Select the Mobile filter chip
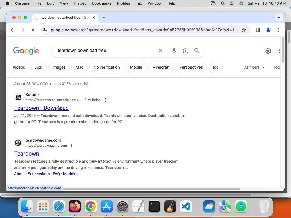The height and width of the screenshot is (218, 291). pos(136,68)
